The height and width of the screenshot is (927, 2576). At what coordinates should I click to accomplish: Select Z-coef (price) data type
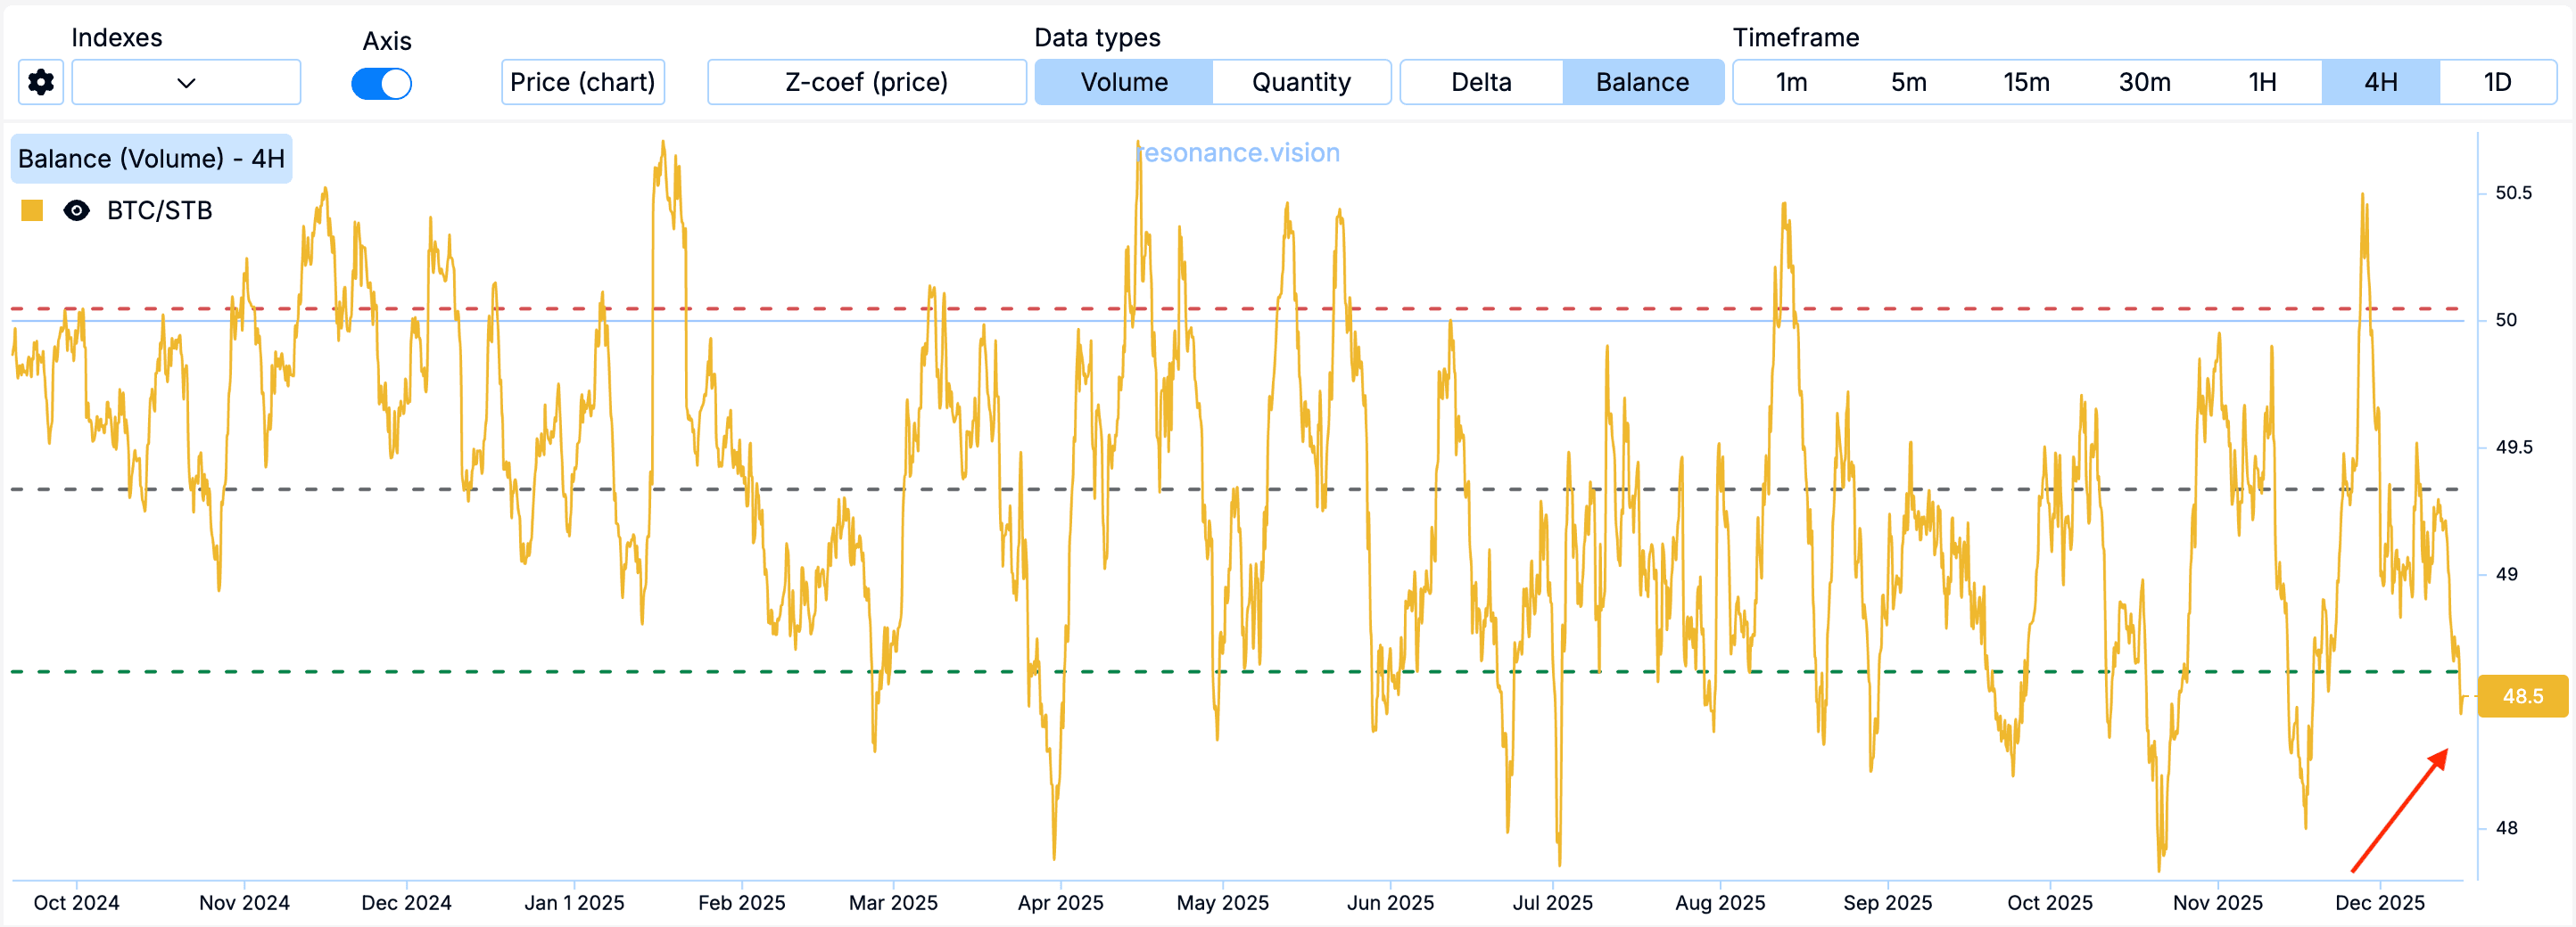click(x=866, y=82)
